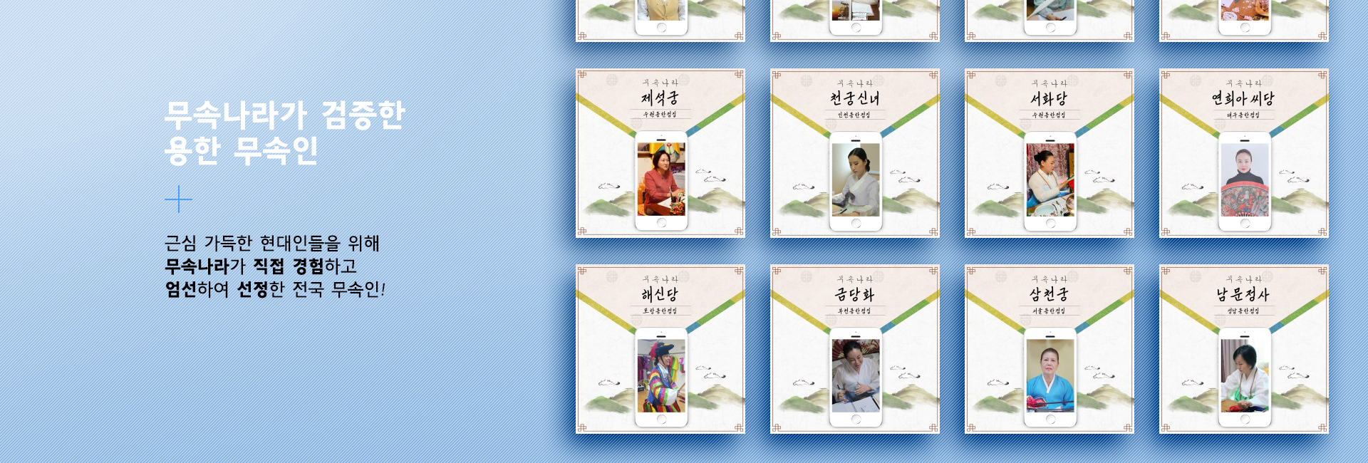Click the phone home button on the 천궁신녀 card
This screenshot has height=463, width=1368.
(856, 224)
